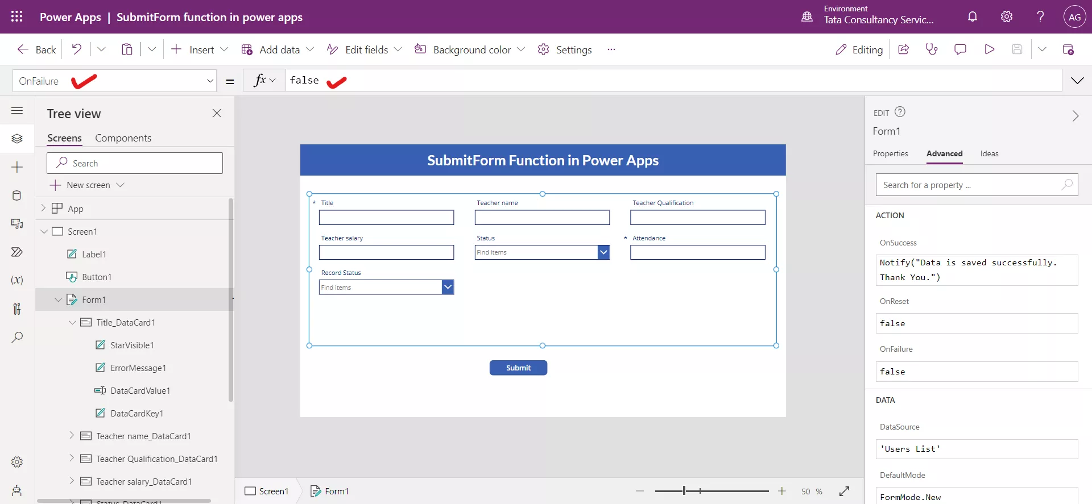The height and width of the screenshot is (504, 1092).
Task: Collapse the Title_DataCard1 node
Action: point(72,322)
